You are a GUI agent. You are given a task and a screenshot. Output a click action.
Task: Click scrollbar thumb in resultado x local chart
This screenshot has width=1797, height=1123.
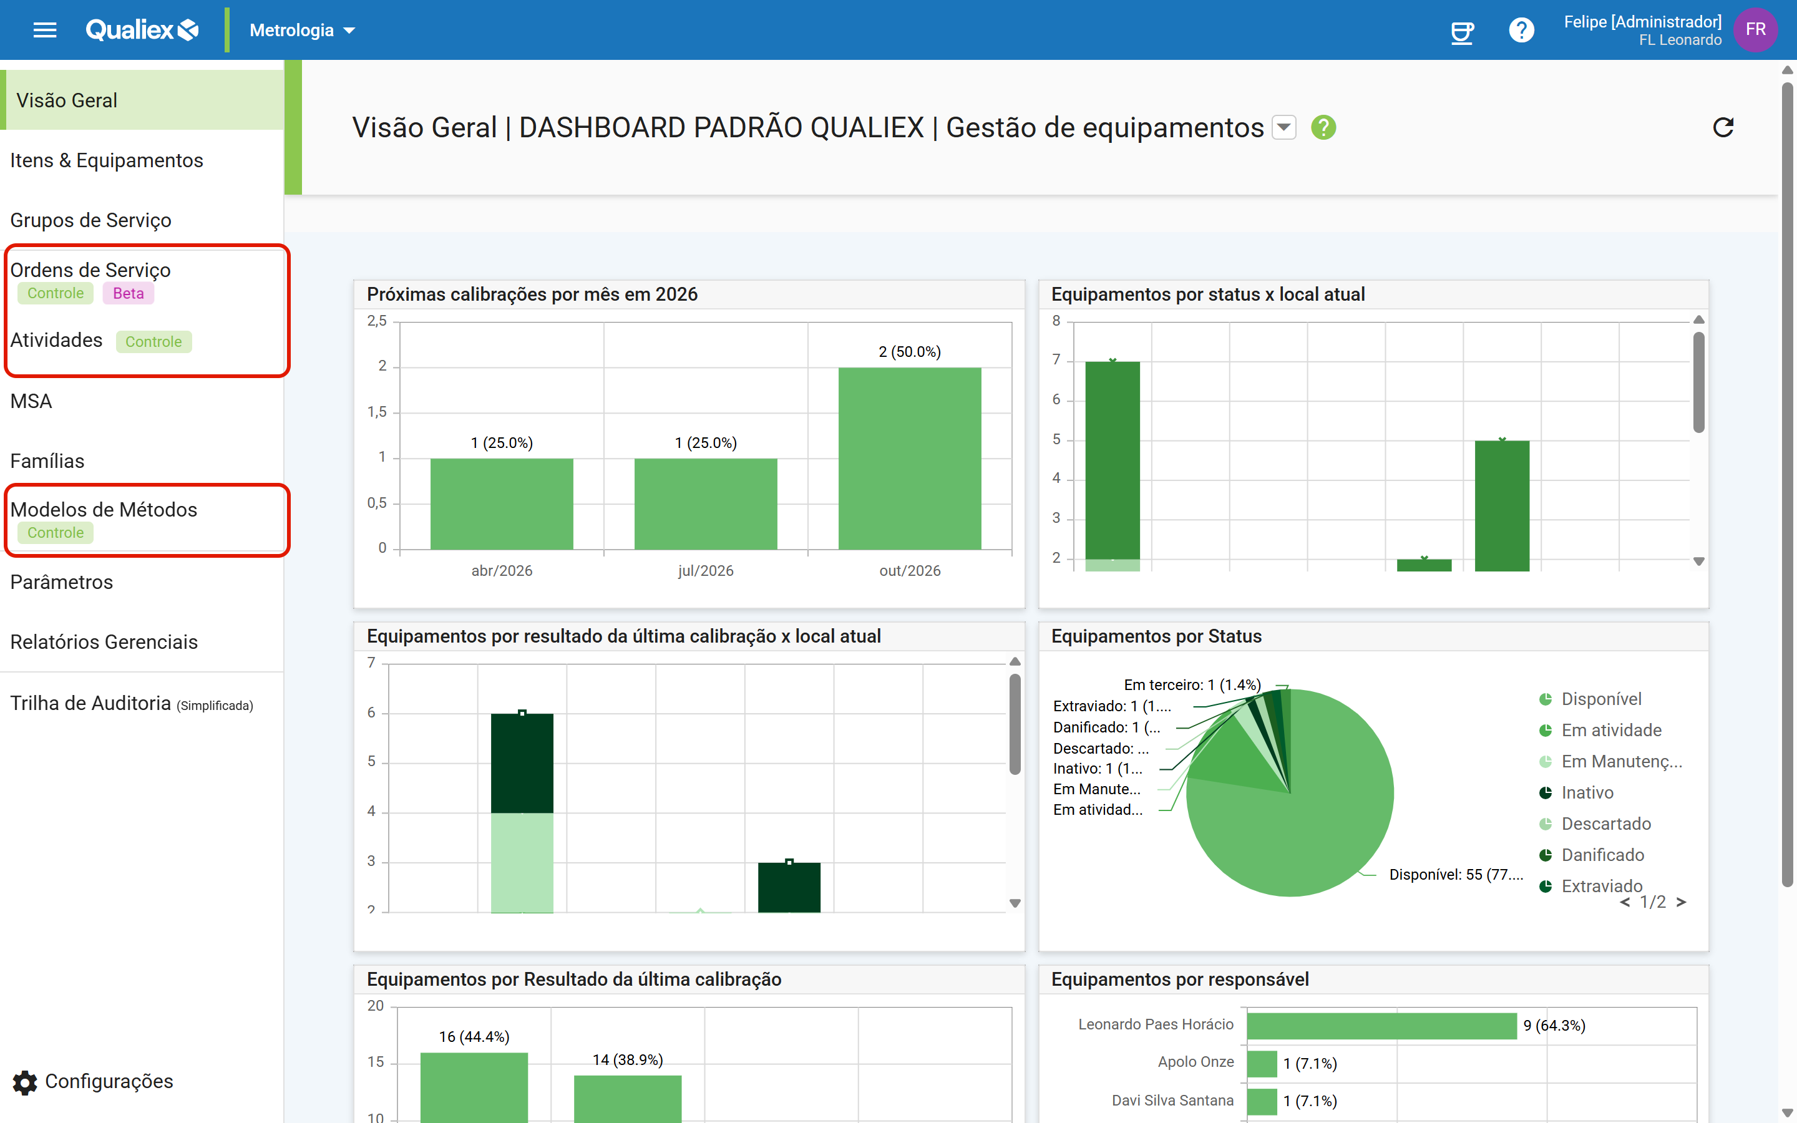1015,724
